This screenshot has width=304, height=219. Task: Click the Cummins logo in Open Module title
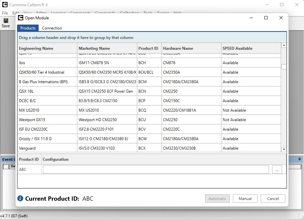click(21, 18)
